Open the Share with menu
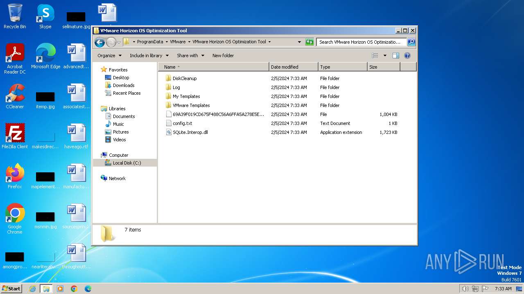Image resolution: width=524 pixels, height=294 pixels. 190,56
